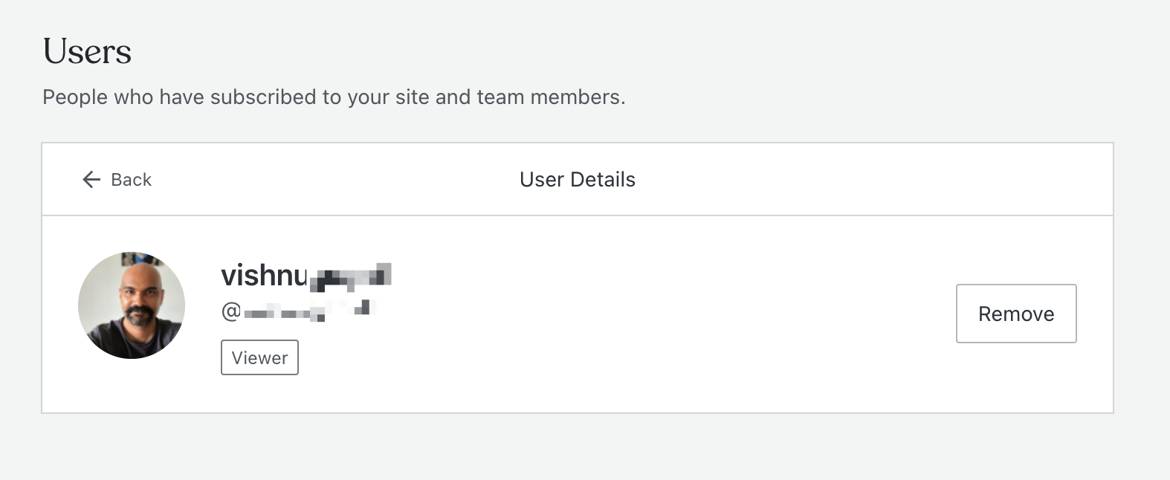Click empty space left of the Remove button

click(x=669, y=314)
